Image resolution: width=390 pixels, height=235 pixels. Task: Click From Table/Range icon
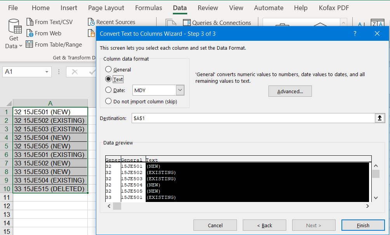(x=30, y=44)
